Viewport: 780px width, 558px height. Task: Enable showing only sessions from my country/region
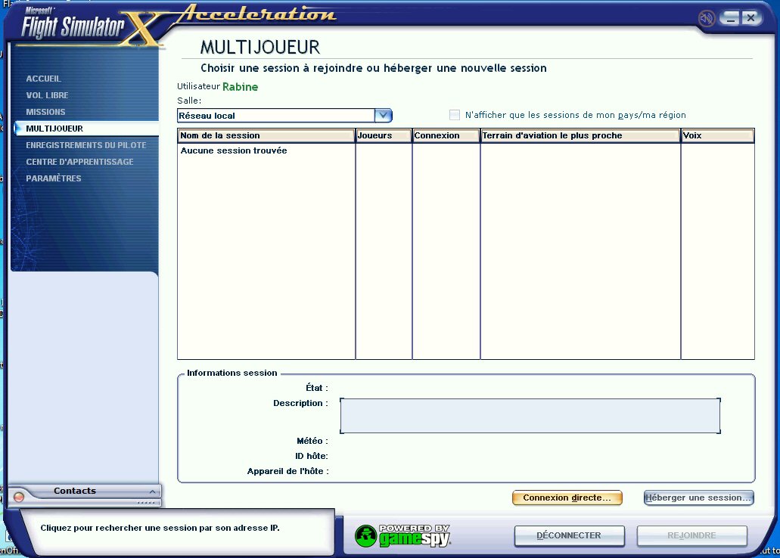point(454,115)
